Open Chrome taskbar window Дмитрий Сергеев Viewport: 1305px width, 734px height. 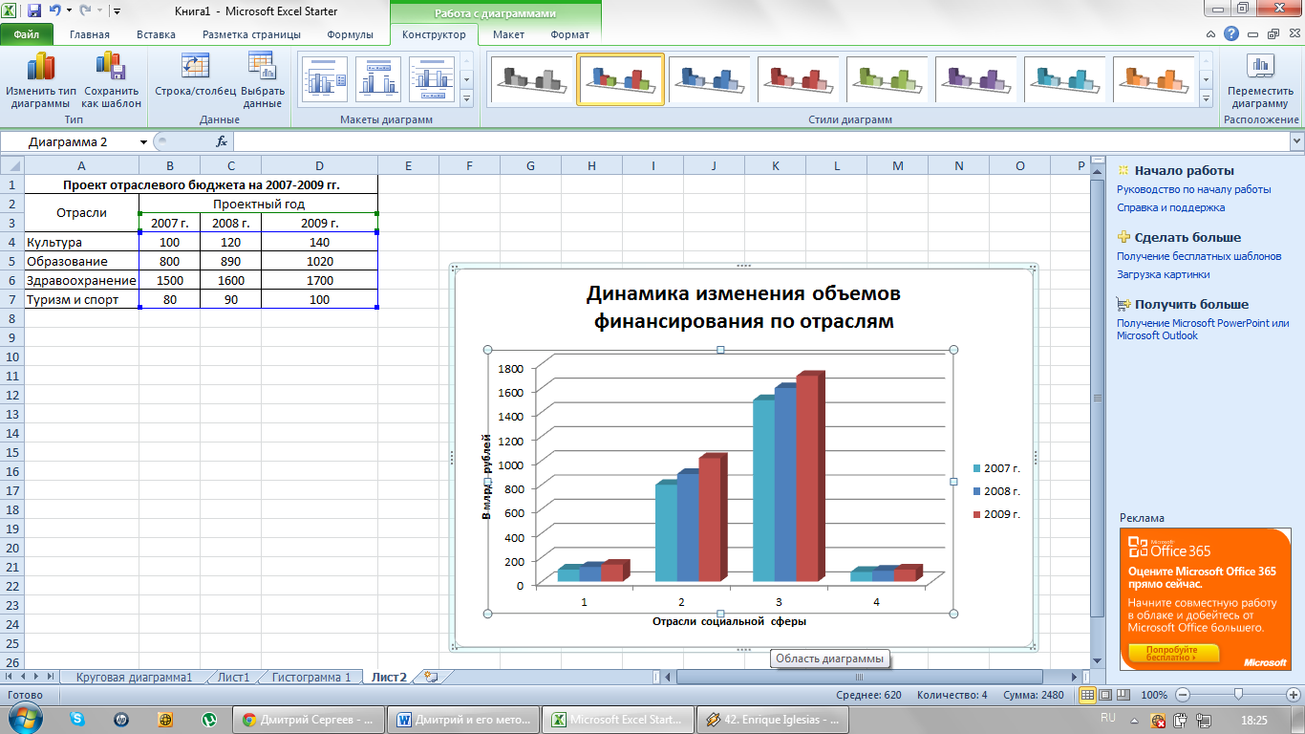310,719
